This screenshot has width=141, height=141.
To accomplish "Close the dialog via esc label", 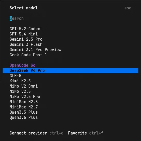I will [x=128, y=8].
